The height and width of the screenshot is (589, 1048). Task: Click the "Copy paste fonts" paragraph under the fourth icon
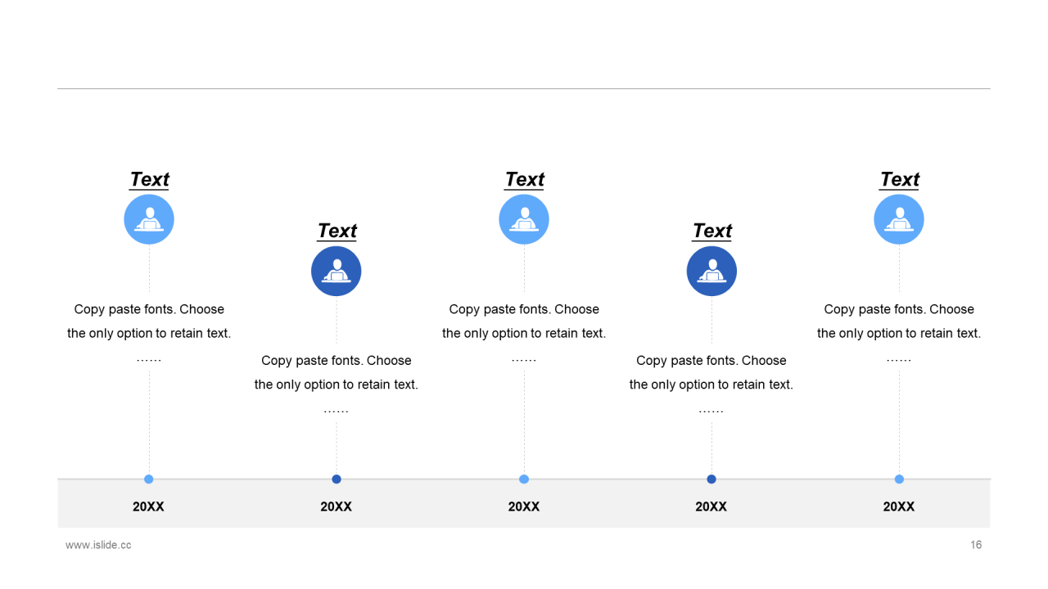coord(711,373)
